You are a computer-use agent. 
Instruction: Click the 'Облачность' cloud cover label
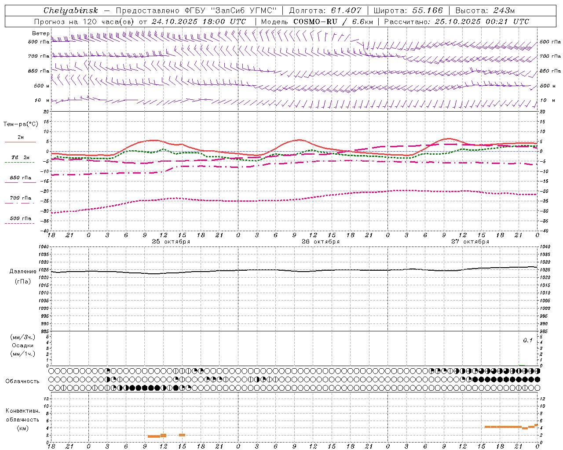click(x=22, y=381)
